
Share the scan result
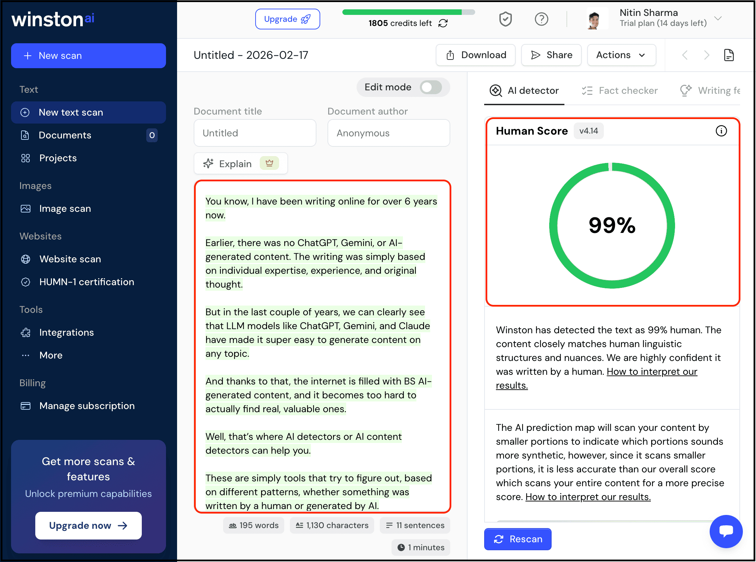pos(552,55)
